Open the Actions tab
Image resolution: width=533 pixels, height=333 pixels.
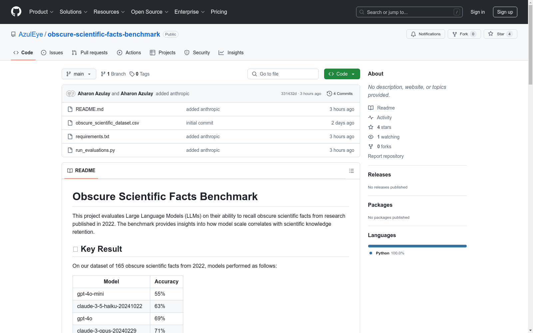click(129, 53)
